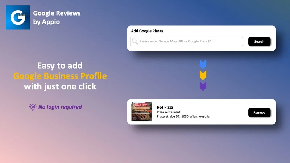Click the 'Google Business Profile' yellow text
This screenshot has height=163, width=290.
pyautogui.click(x=60, y=76)
